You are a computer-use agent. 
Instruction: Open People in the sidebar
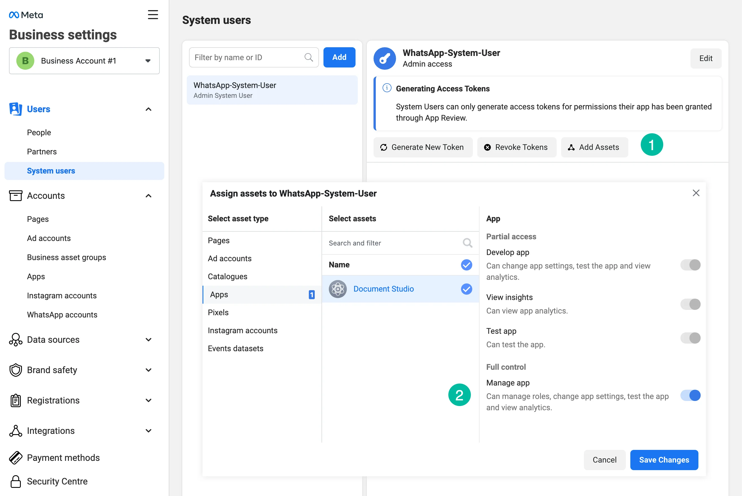[39, 132]
